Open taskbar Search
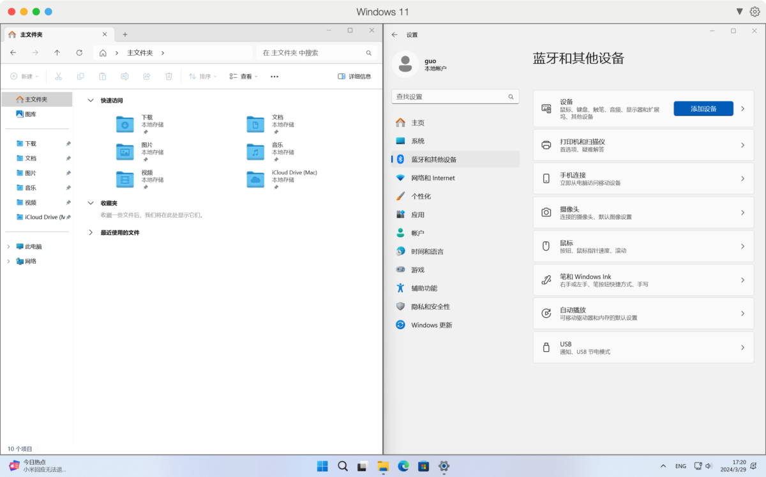The width and height of the screenshot is (766, 477). pos(343,466)
